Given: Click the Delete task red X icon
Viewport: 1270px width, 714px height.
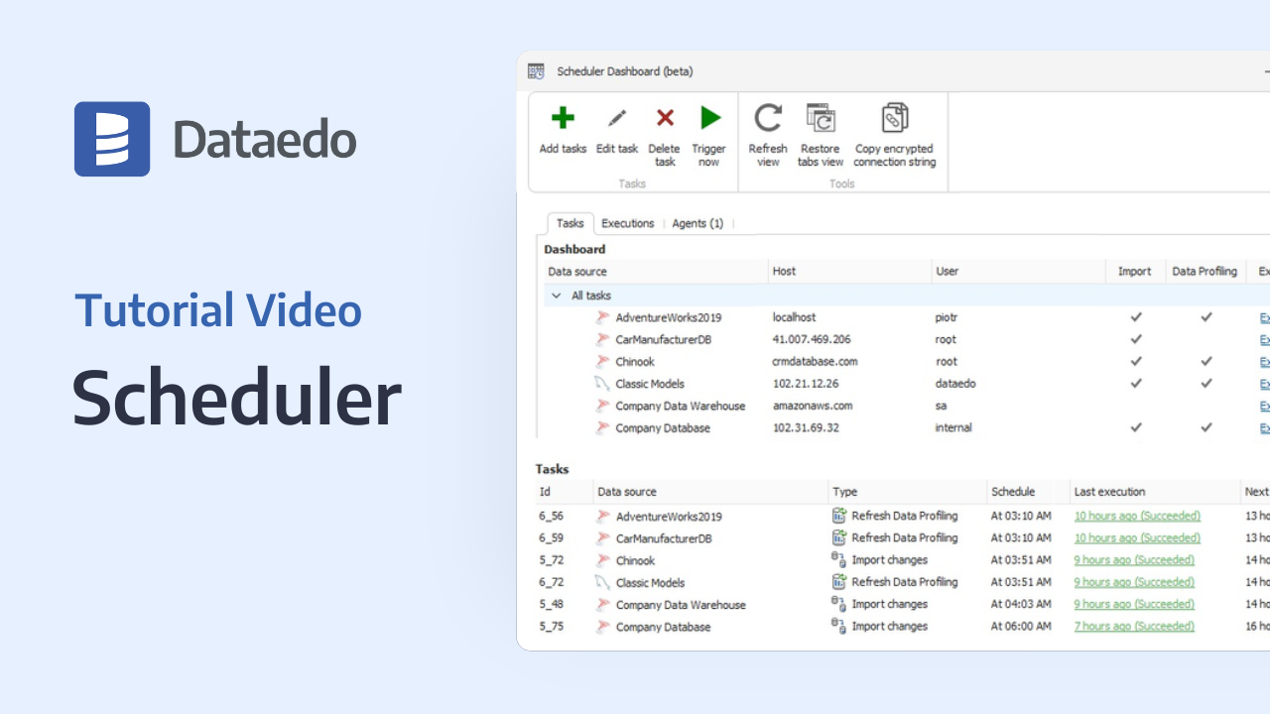Looking at the screenshot, I should tap(665, 118).
